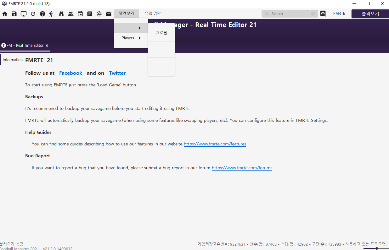Open the calendar icon in the toolbar
The height and width of the screenshot is (250, 389).
click(x=80, y=14)
